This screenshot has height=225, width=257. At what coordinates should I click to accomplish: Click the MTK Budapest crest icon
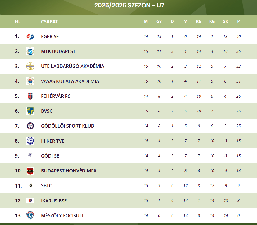tap(30, 51)
